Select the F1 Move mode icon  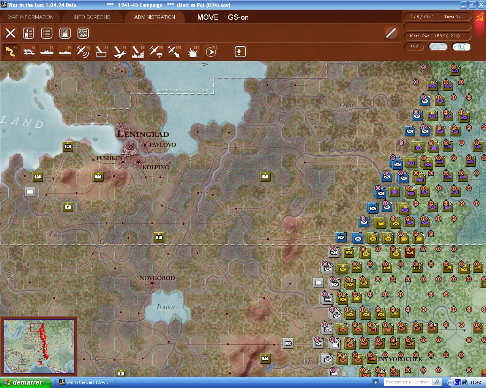click(10, 52)
